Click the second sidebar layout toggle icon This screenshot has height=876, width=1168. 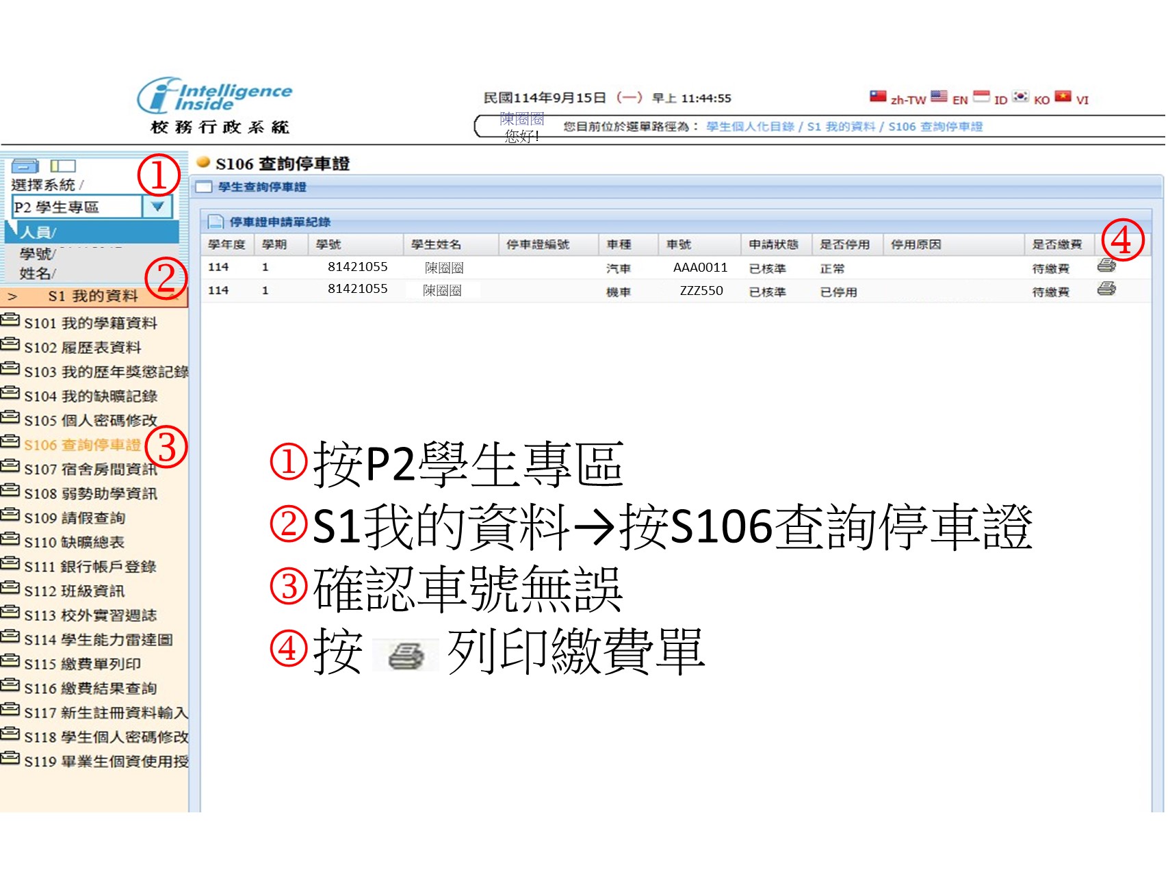[62, 166]
